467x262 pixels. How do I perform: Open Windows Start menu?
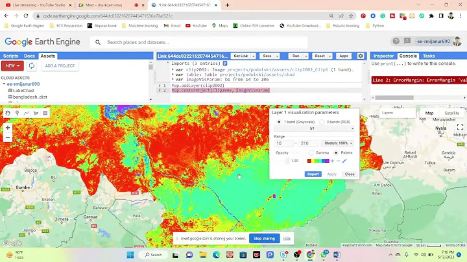point(130,255)
